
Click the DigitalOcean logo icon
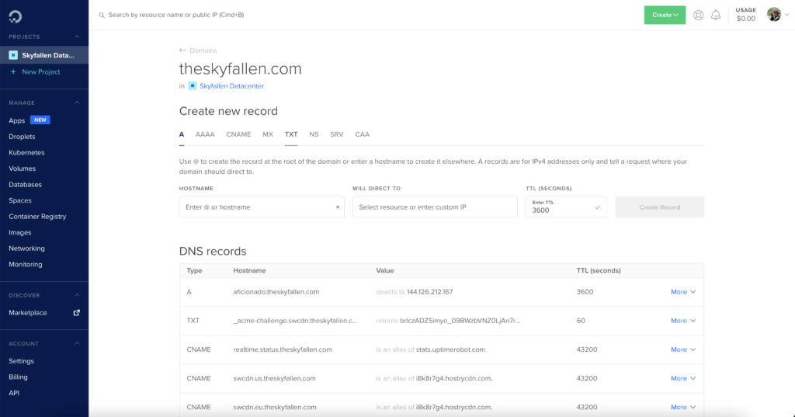(x=16, y=16)
